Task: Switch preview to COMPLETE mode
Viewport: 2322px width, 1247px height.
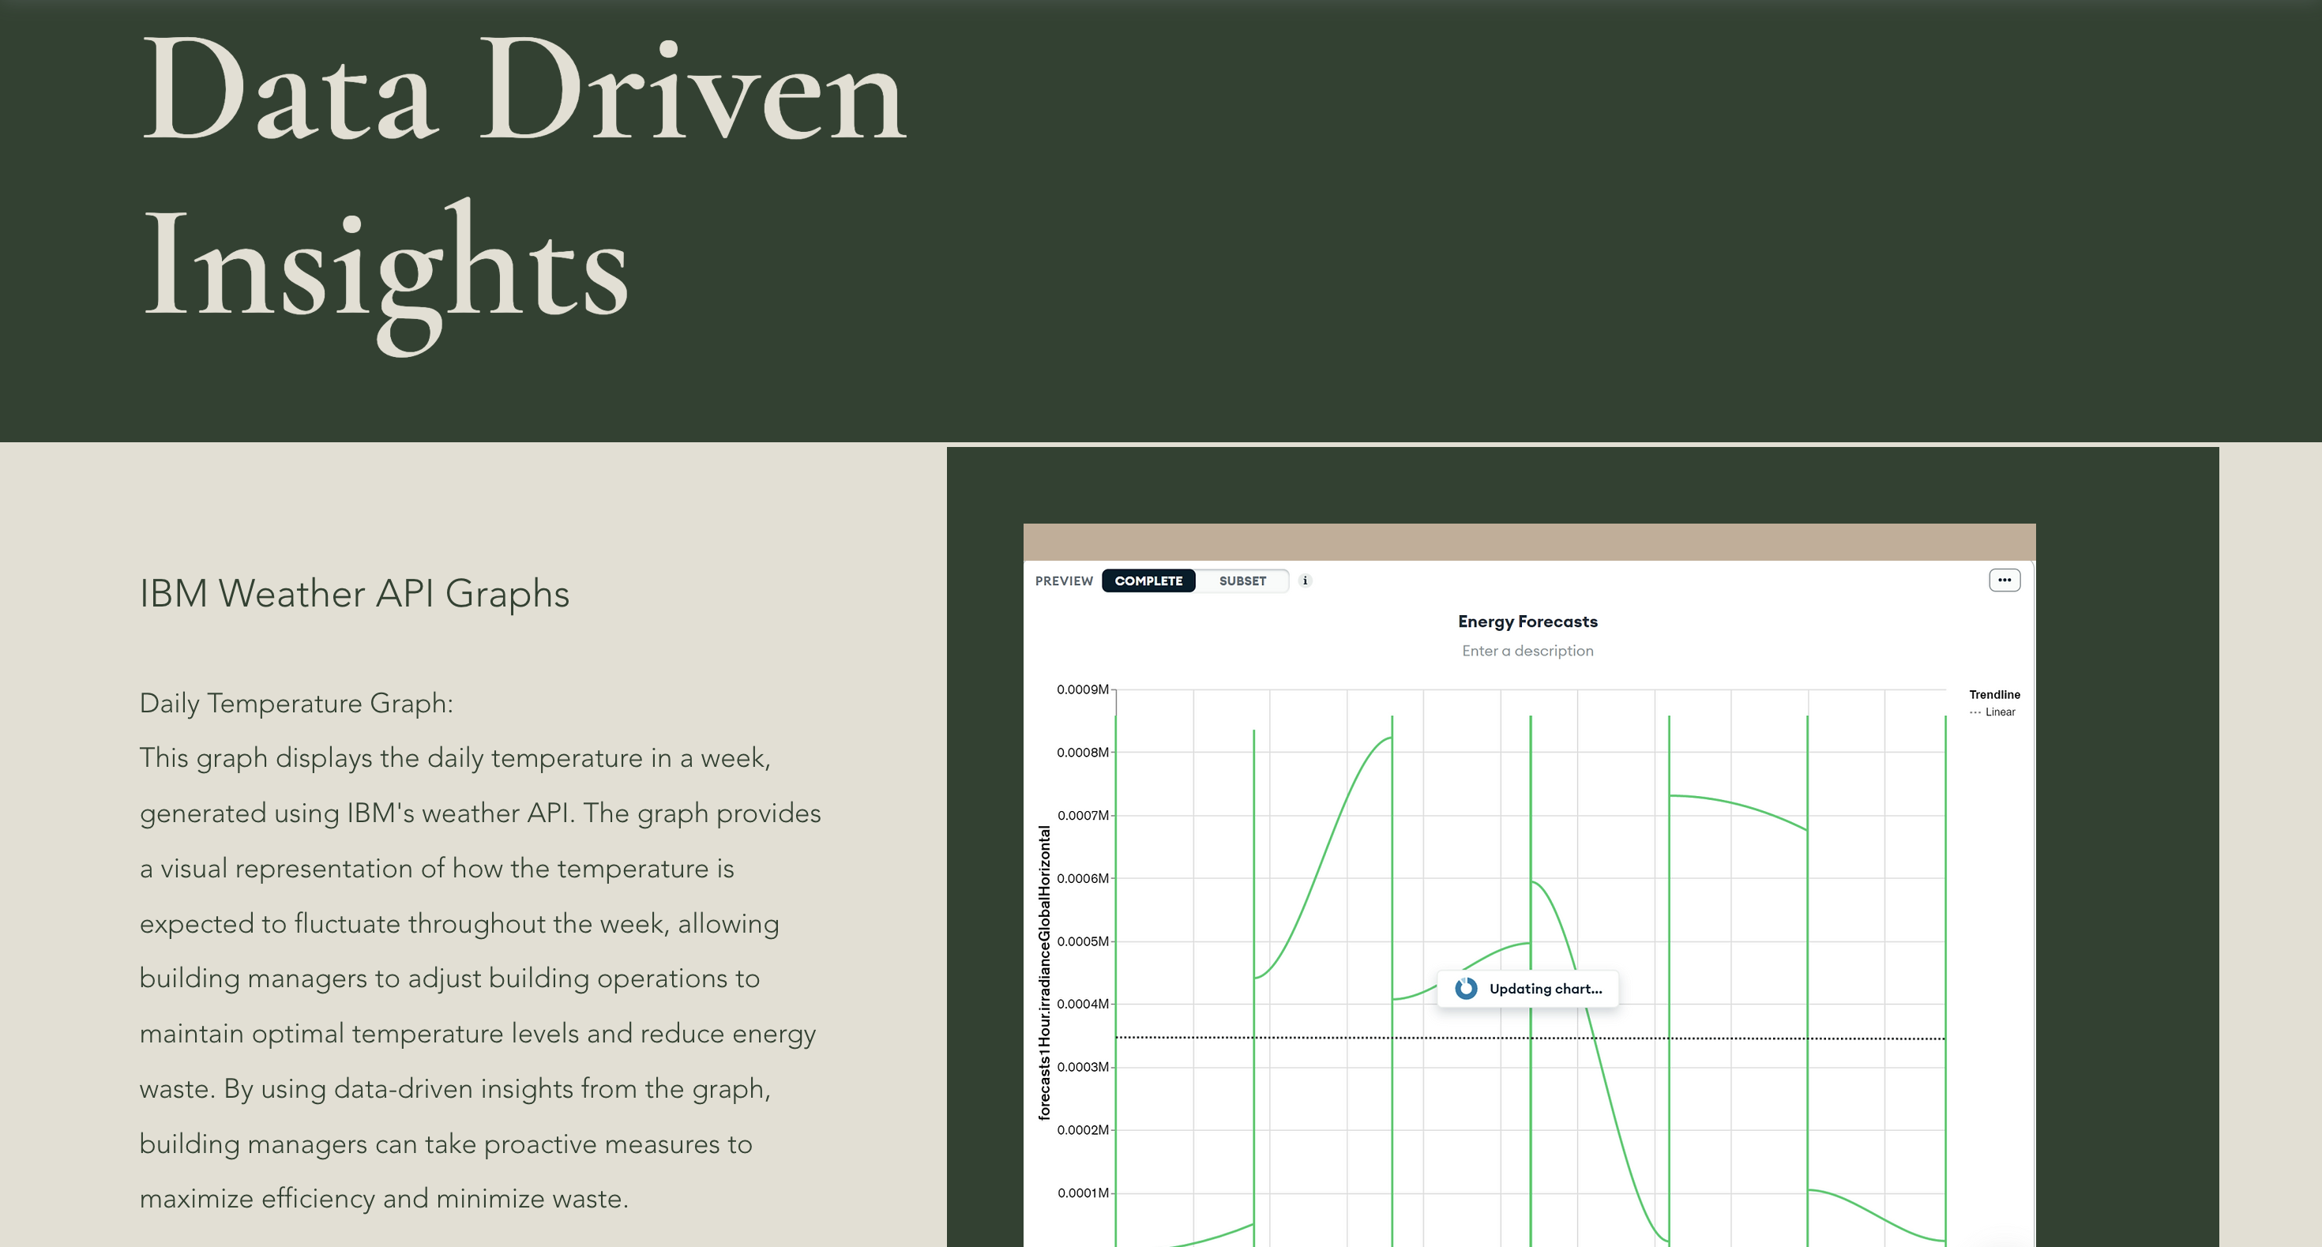Action: 1148,581
